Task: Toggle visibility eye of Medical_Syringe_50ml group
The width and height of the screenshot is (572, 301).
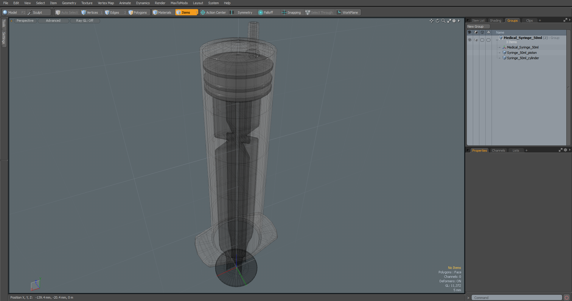Action: point(470,40)
